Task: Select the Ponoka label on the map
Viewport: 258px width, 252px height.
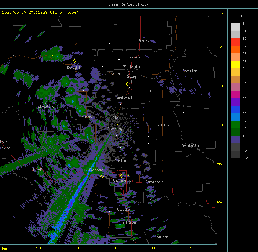Action: pos(144,41)
